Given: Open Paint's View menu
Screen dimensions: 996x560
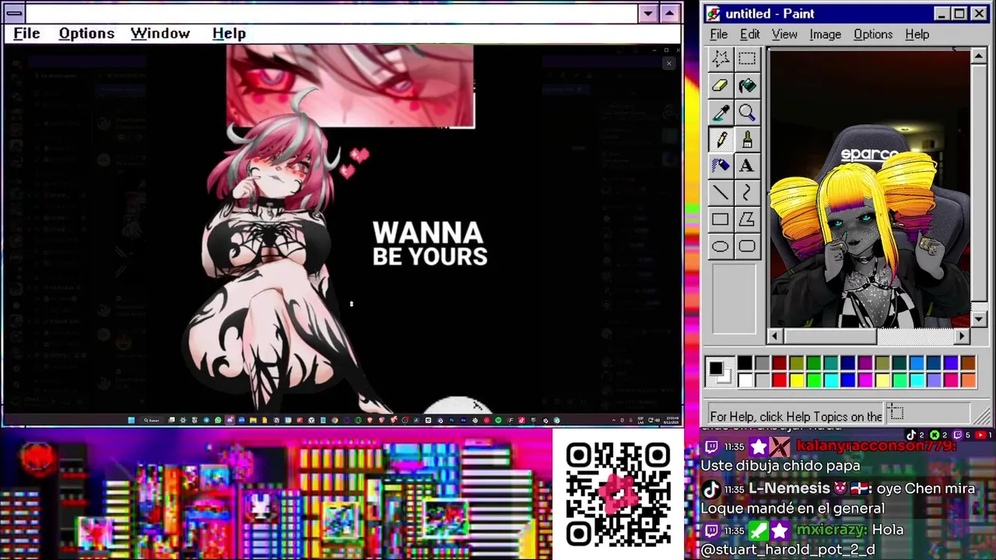Looking at the screenshot, I should pyautogui.click(x=784, y=34).
